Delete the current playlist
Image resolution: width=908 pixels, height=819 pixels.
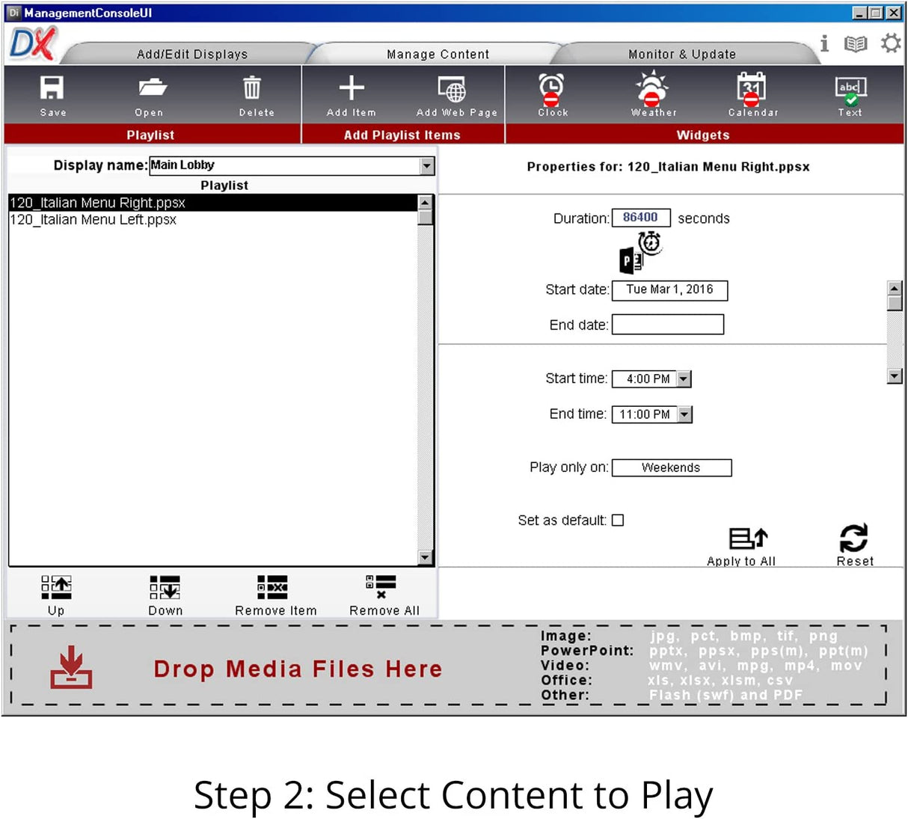253,93
